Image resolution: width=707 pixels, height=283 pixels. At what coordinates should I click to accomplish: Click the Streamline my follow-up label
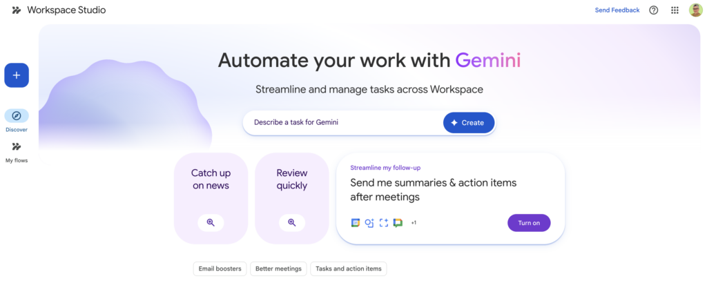(x=385, y=168)
